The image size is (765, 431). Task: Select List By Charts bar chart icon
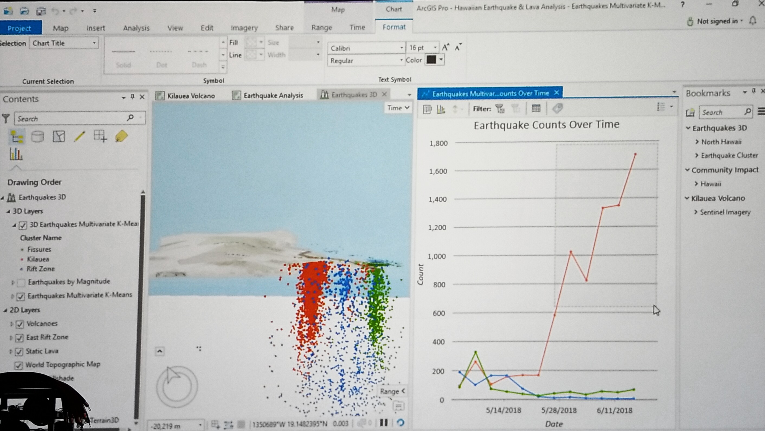[x=16, y=154]
